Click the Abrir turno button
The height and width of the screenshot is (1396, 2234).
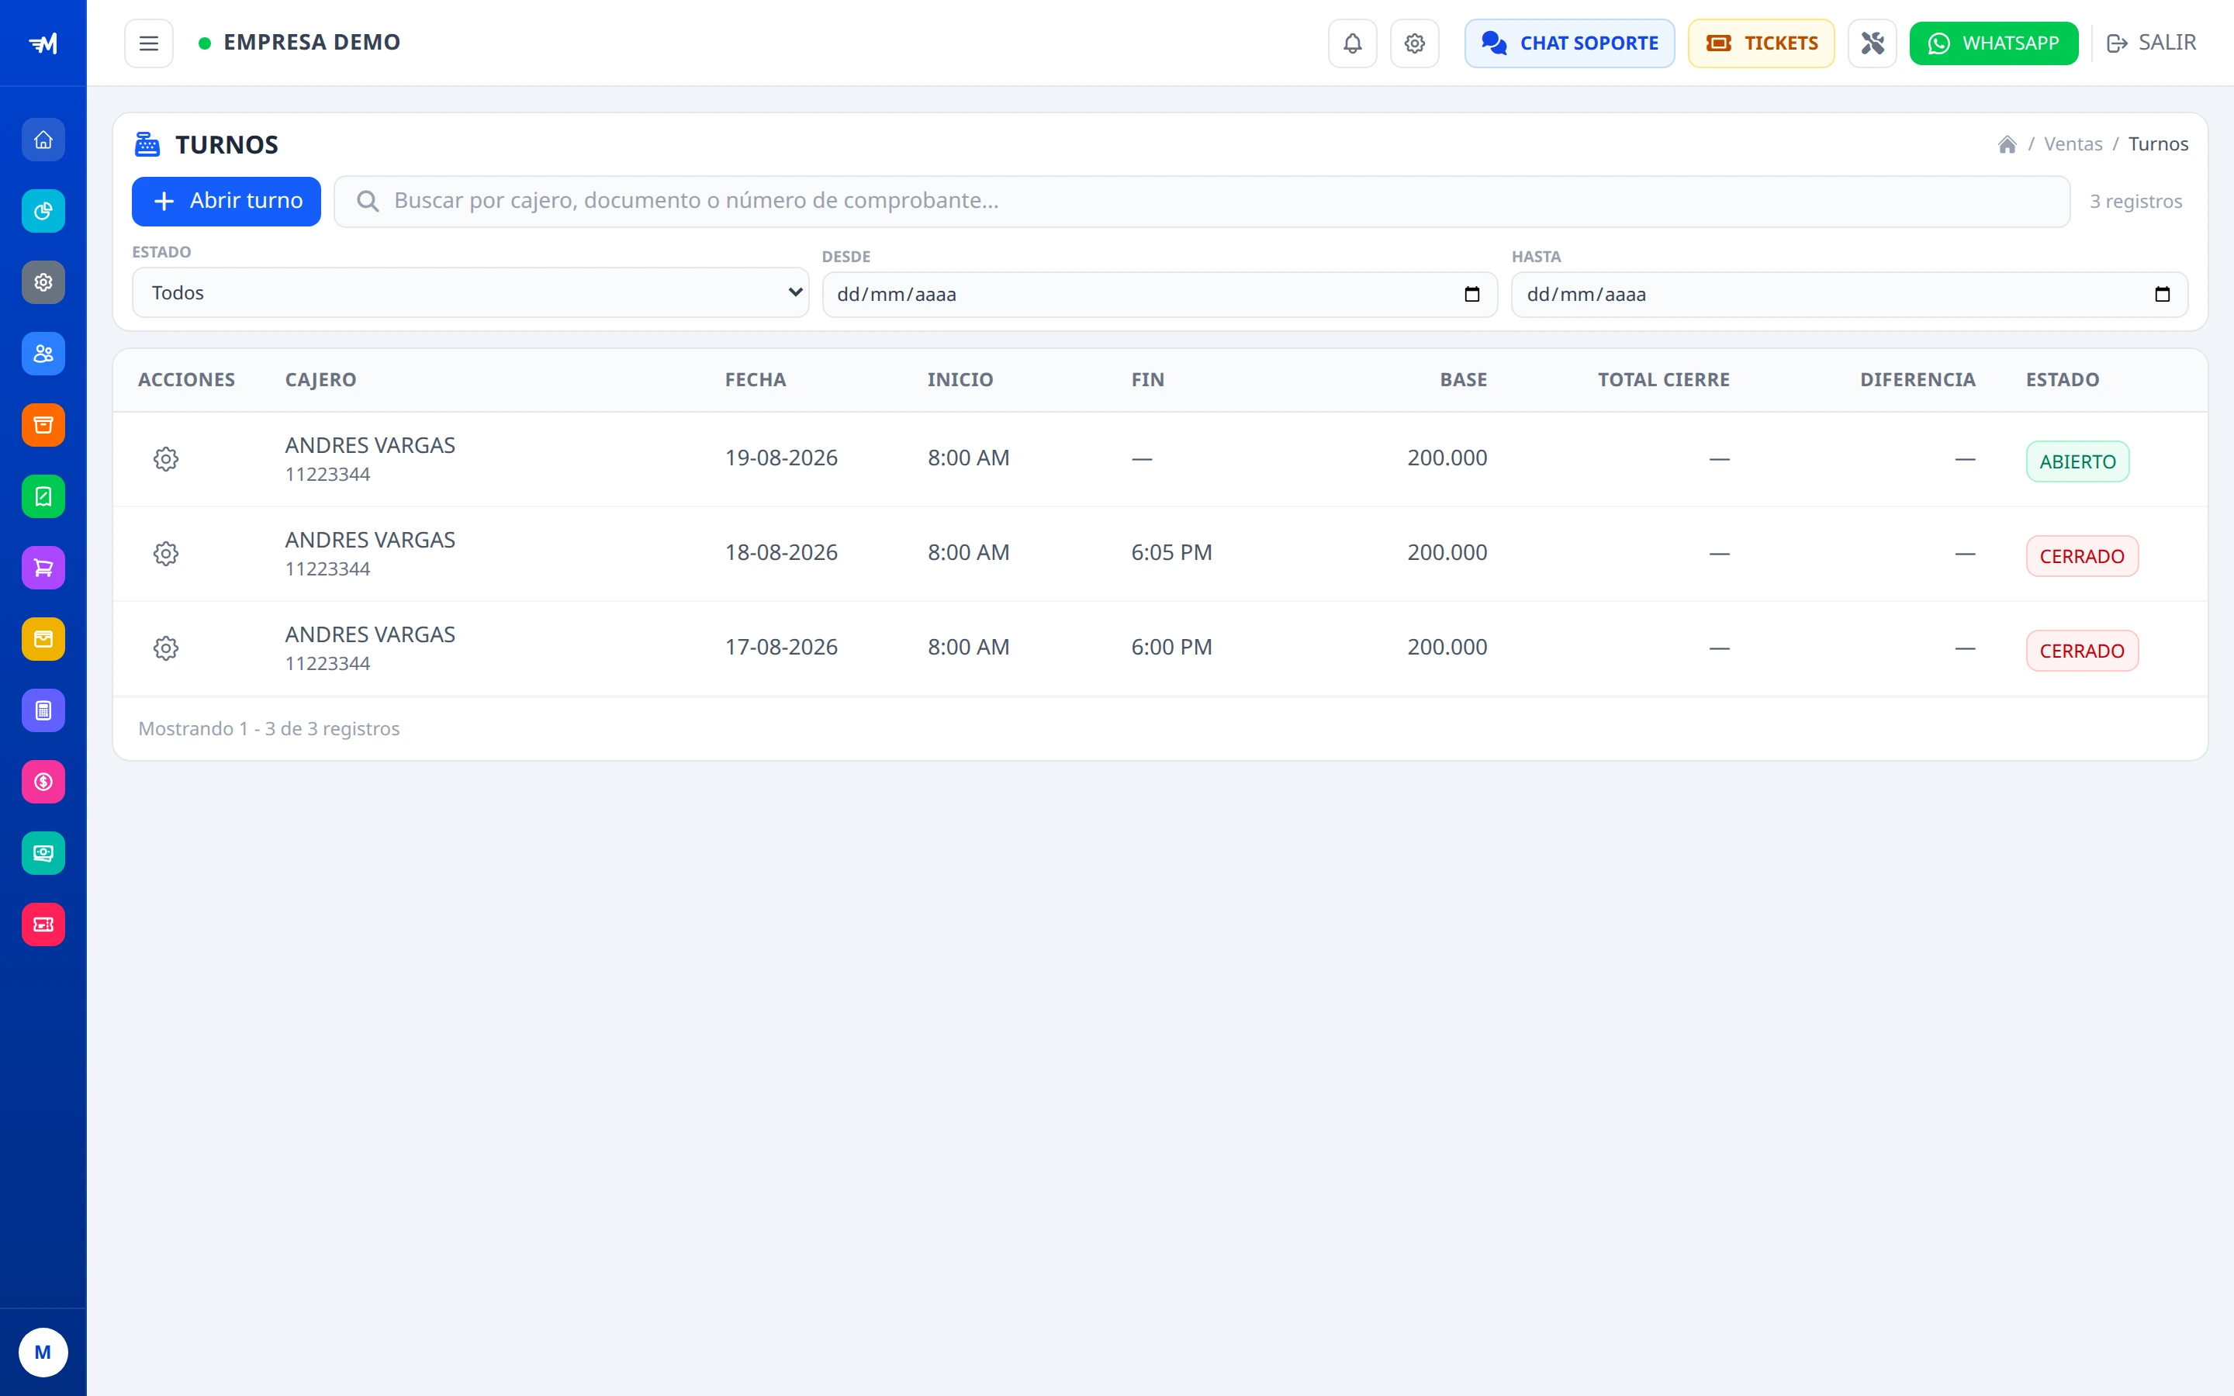pos(227,202)
